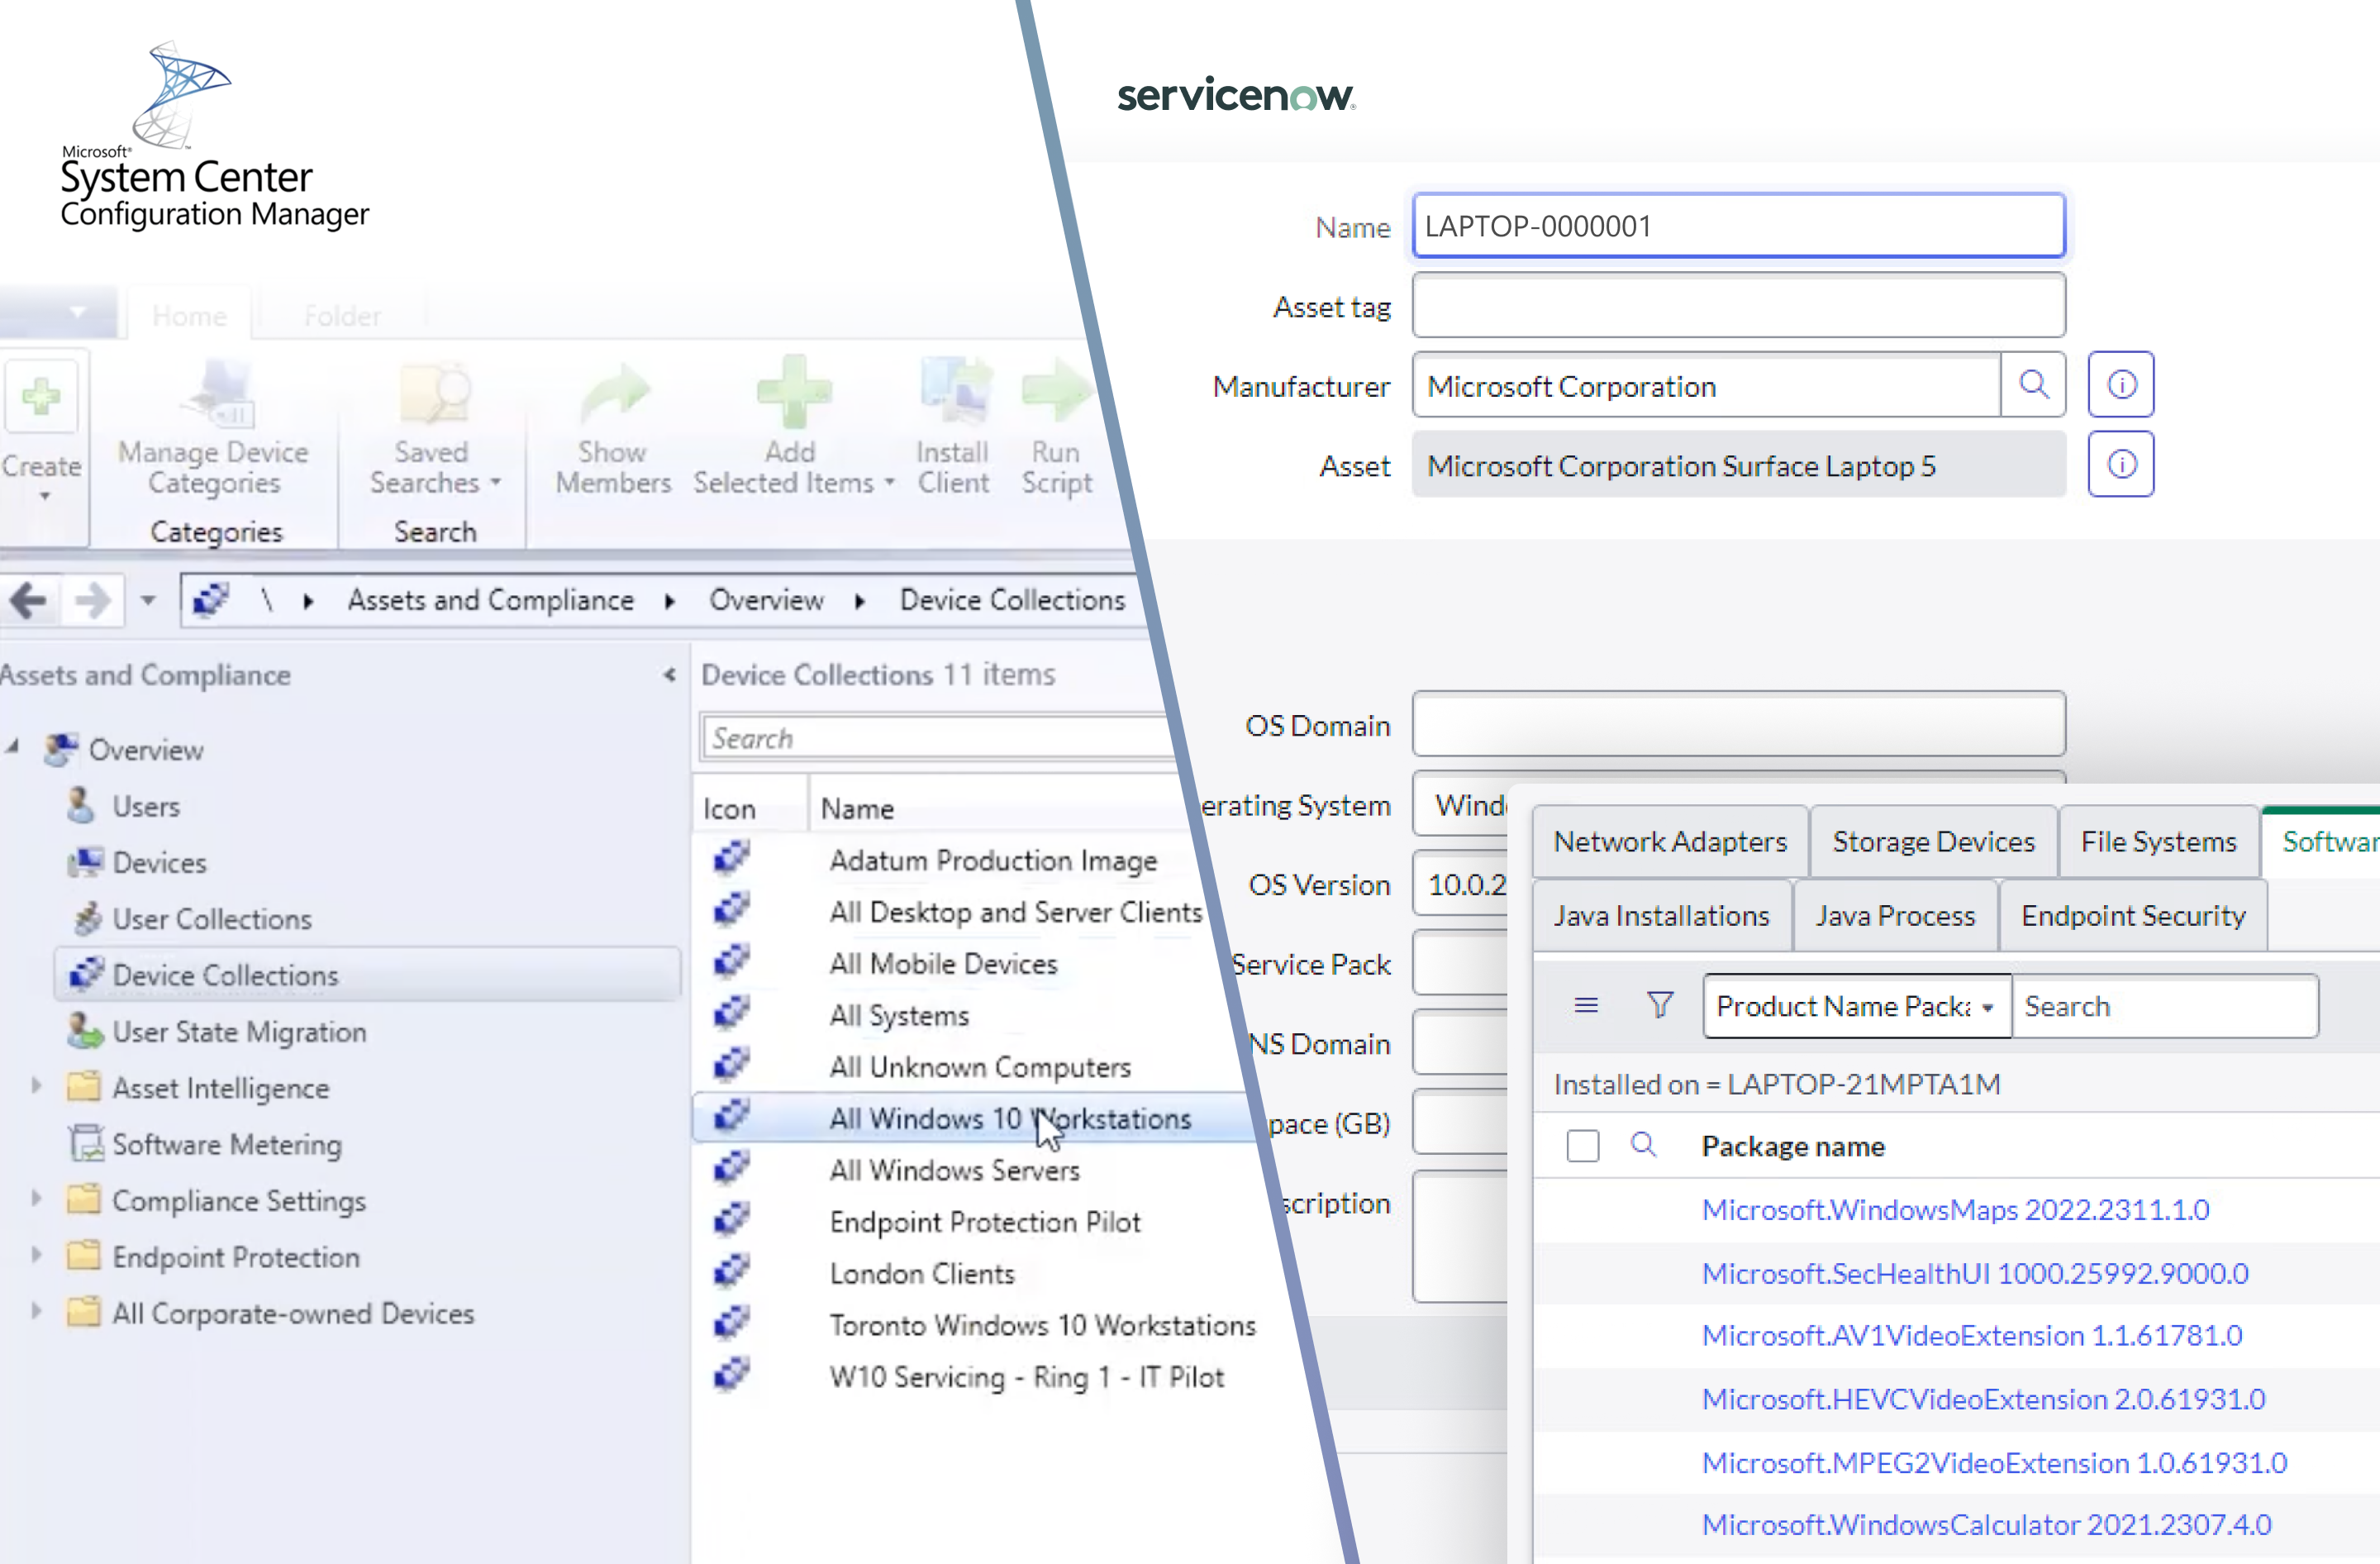Expand the Endpoint Protection folder

click(x=37, y=1255)
